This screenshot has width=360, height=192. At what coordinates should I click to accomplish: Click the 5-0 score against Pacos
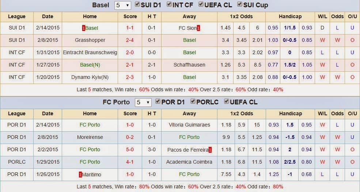point(130,149)
